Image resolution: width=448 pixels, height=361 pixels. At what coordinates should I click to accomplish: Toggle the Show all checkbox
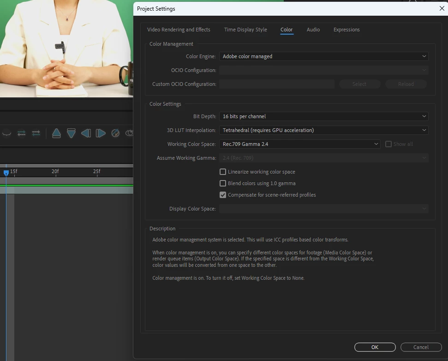pyautogui.click(x=388, y=144)
